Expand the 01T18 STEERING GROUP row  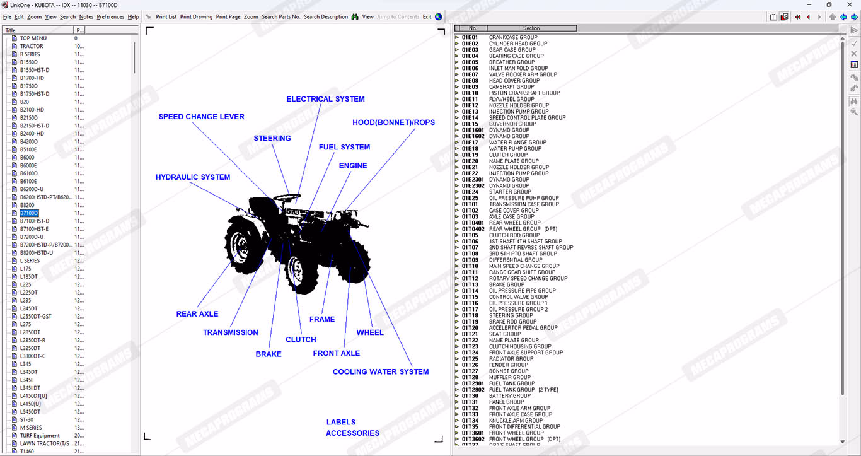[457, 316]
